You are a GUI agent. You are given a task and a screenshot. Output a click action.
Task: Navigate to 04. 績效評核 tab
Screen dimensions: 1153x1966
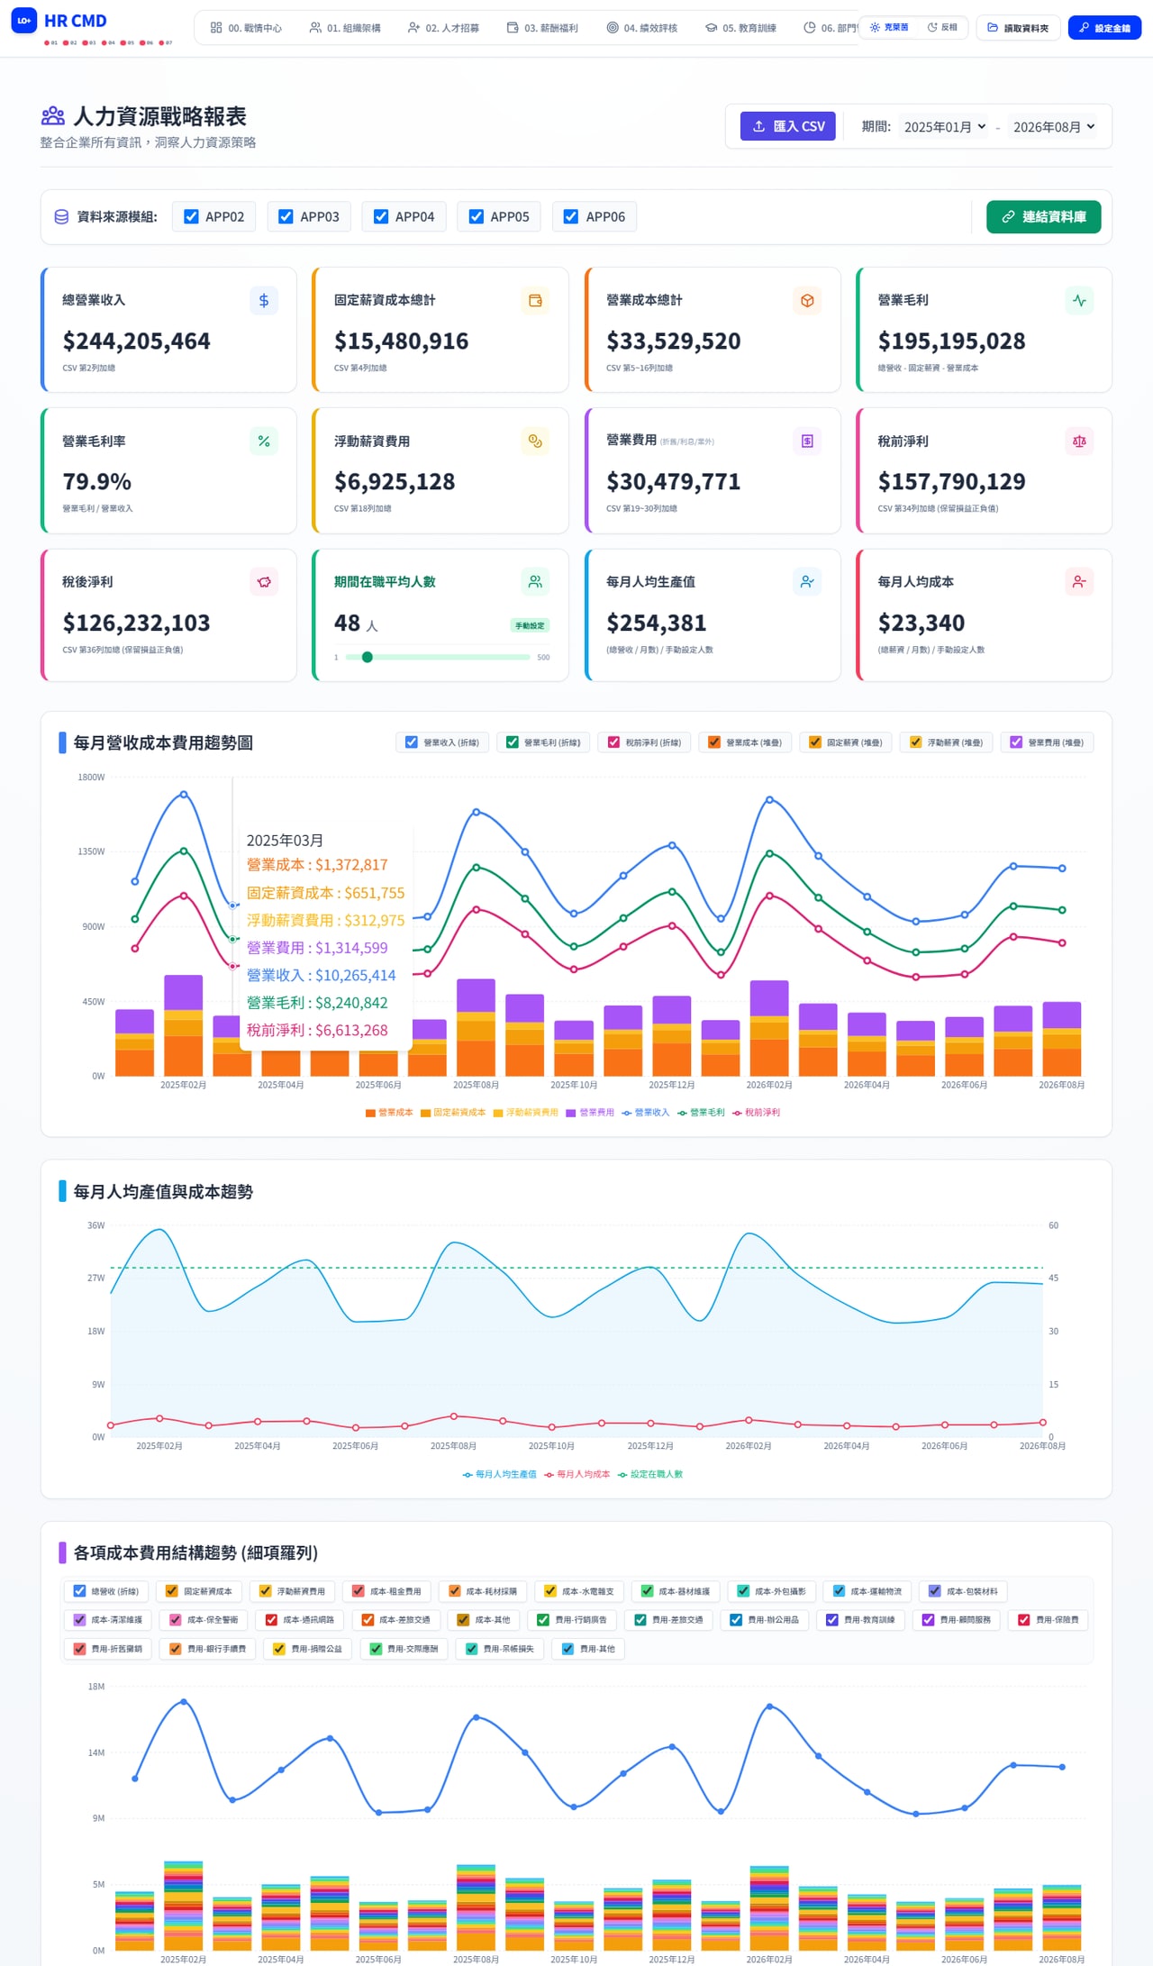(641, 28)
